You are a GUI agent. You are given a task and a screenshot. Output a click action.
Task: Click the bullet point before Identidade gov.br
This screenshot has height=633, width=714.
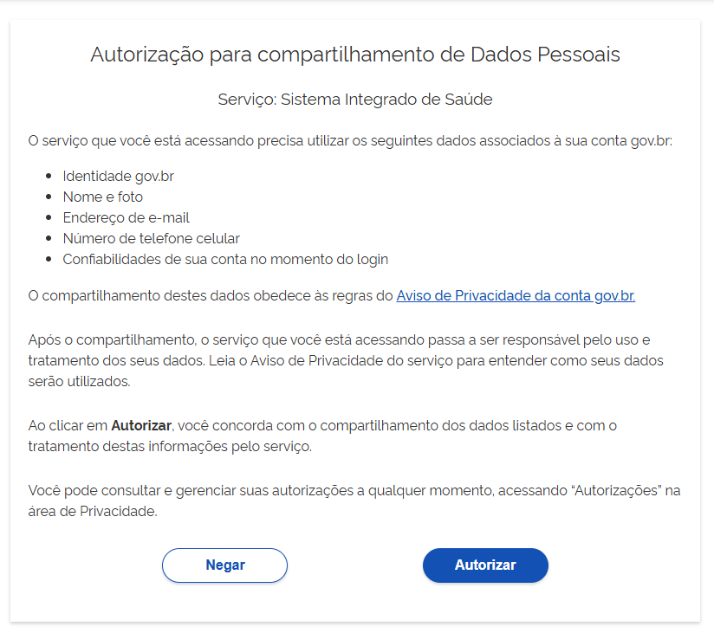49,177
